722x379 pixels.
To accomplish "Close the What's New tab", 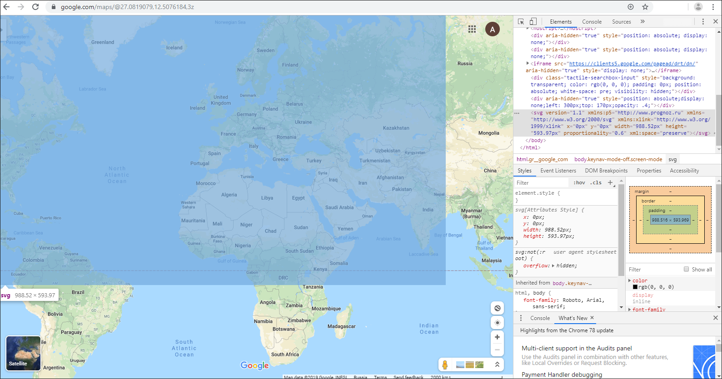I will coord(592,318).
